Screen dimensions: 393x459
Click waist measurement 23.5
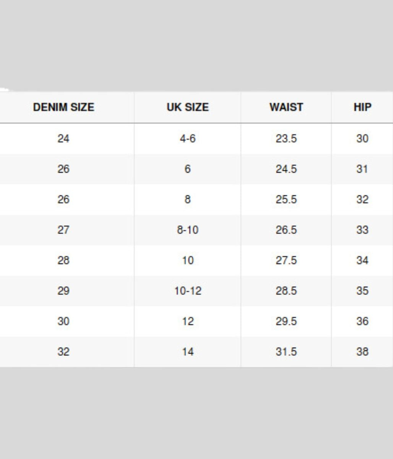tap(286, 138)
